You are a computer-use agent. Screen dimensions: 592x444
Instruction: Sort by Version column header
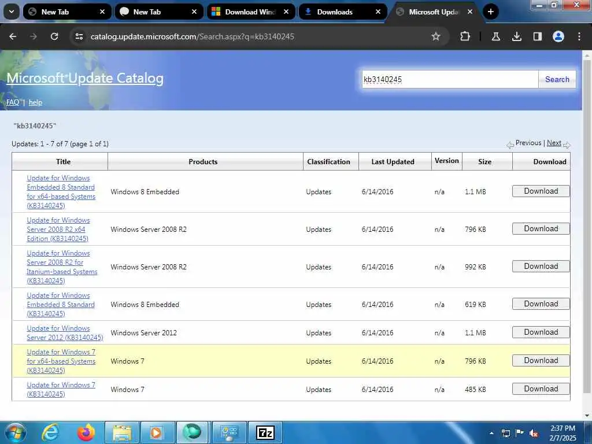point(447,161)
